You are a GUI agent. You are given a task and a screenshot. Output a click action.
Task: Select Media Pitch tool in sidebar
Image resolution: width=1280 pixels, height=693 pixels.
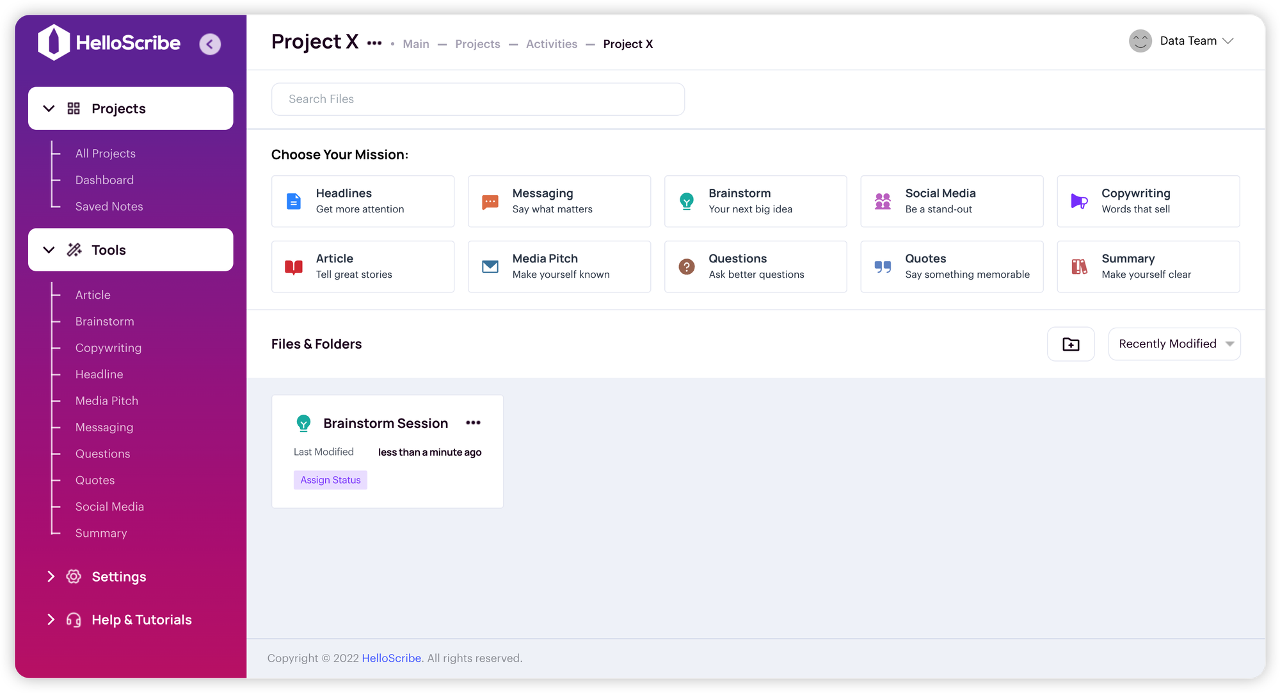coord(106,401)
